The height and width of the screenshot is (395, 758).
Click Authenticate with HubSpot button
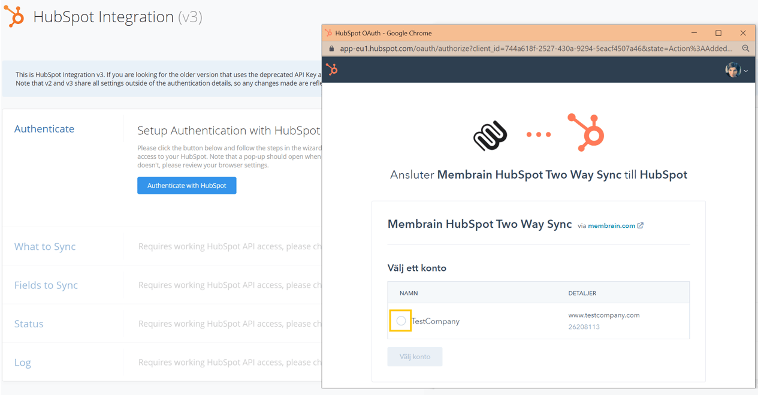(x=186, y=185)
